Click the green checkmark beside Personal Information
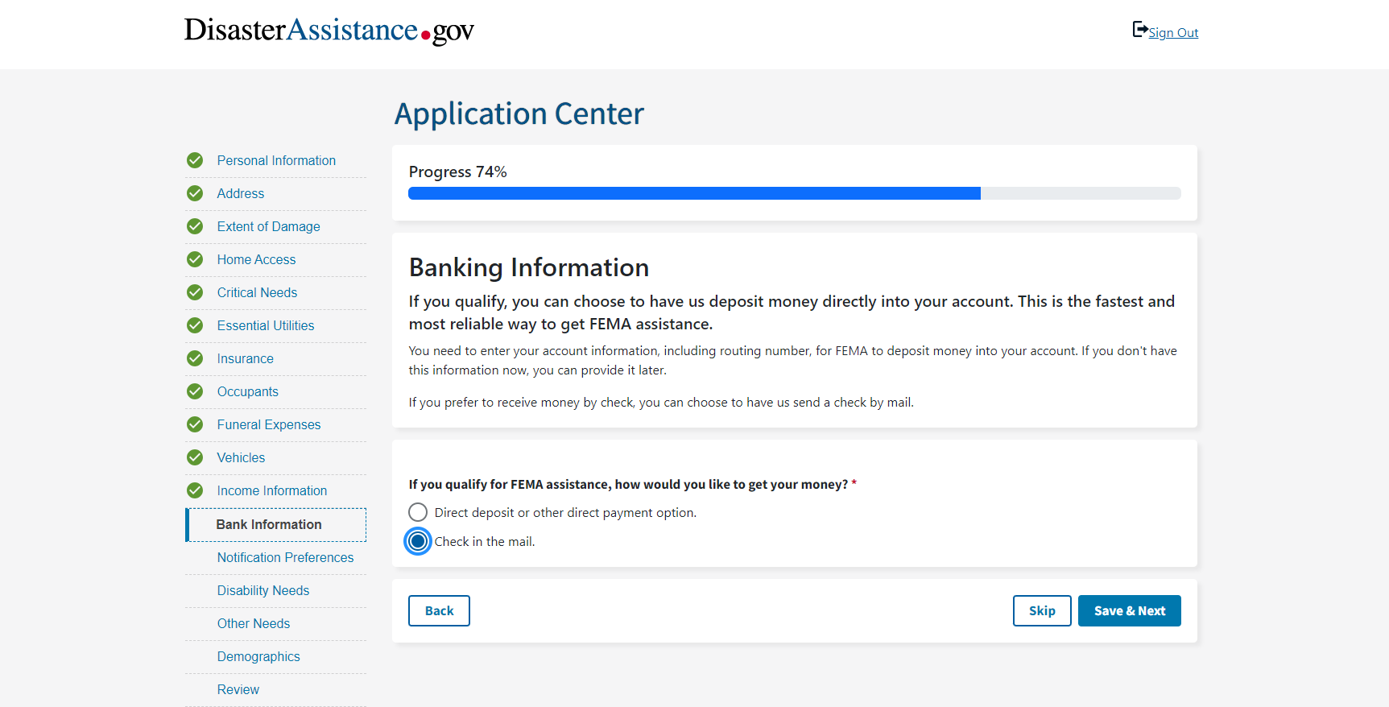Screen dimensions: 1389x707 coord(195,160)
